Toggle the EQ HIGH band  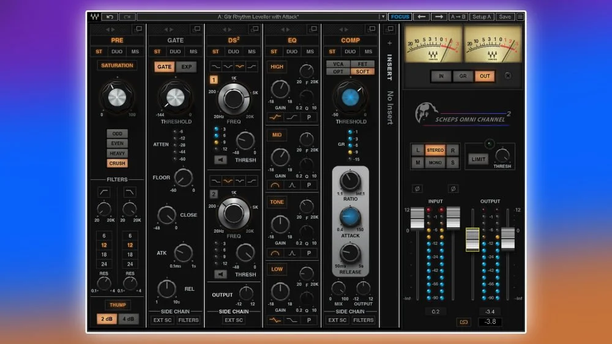pos(277,67)
